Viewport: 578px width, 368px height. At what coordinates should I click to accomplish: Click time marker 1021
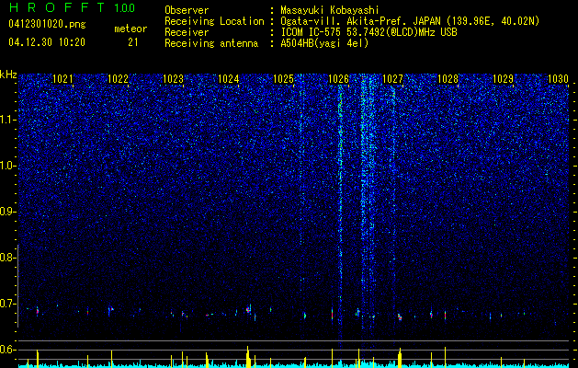[63, 79]
